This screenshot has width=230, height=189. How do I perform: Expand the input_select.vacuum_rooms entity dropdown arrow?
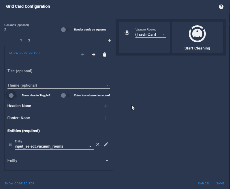click(x=91, y=146)
